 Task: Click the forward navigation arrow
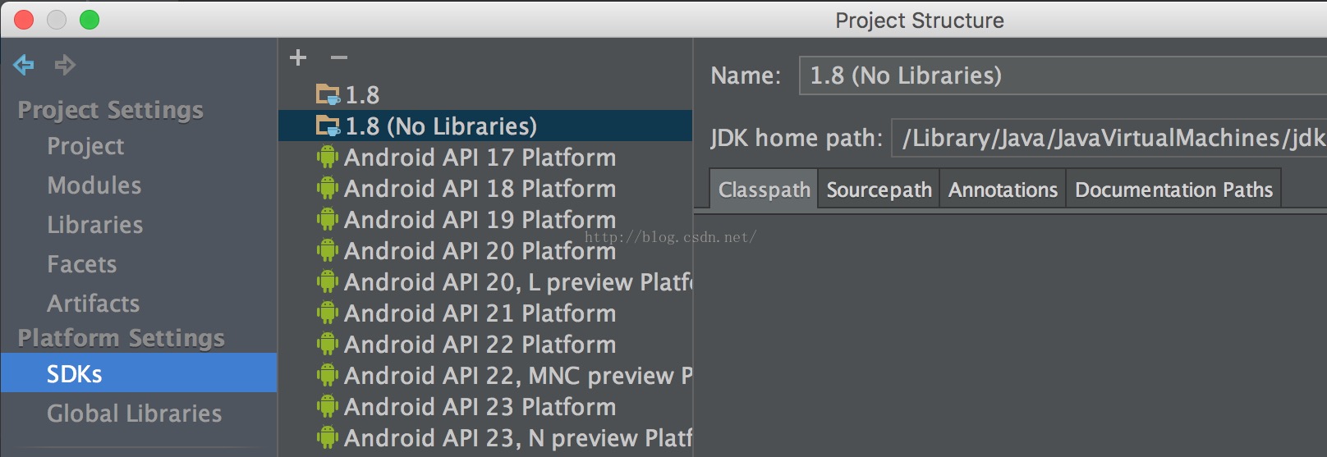point(65,65)
